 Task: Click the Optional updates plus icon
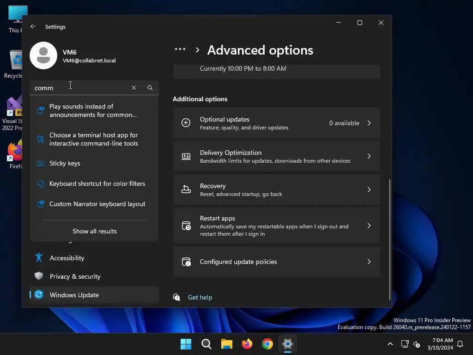coord(186,123)
